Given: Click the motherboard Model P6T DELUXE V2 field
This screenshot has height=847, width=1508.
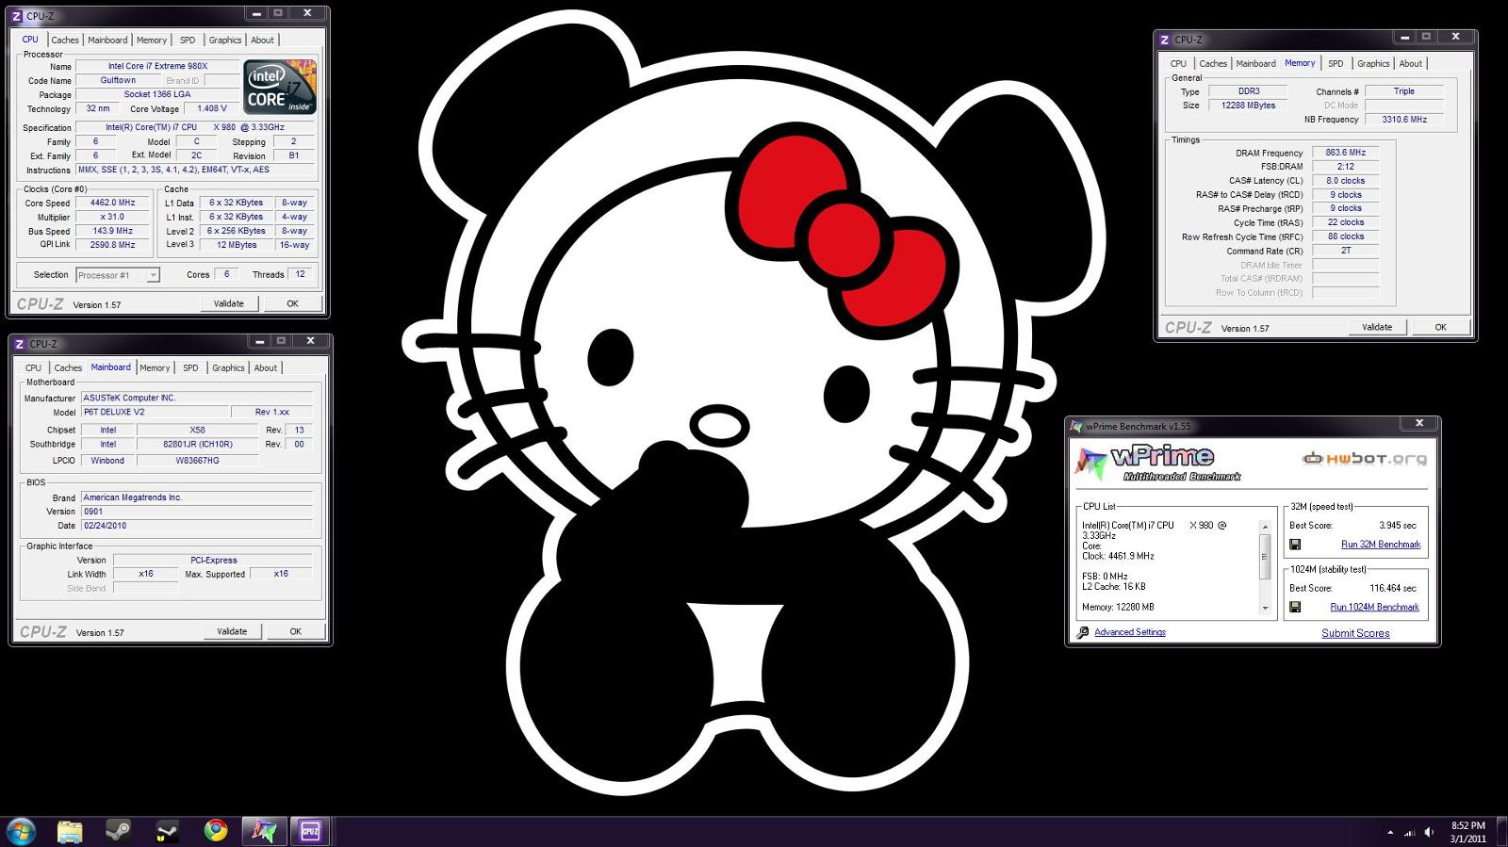Looking at the screenshot, I should click(x=155, y=412).
